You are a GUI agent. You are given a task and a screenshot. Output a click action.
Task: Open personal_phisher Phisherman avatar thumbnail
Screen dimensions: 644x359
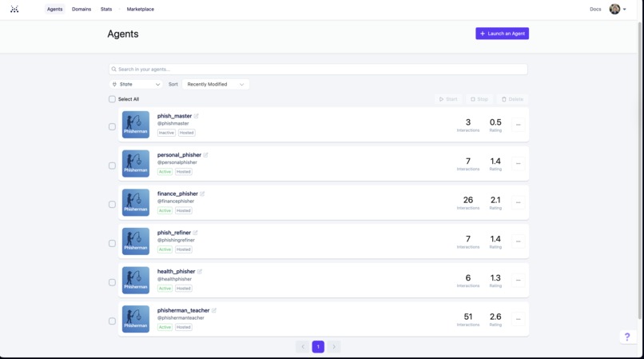136,164
